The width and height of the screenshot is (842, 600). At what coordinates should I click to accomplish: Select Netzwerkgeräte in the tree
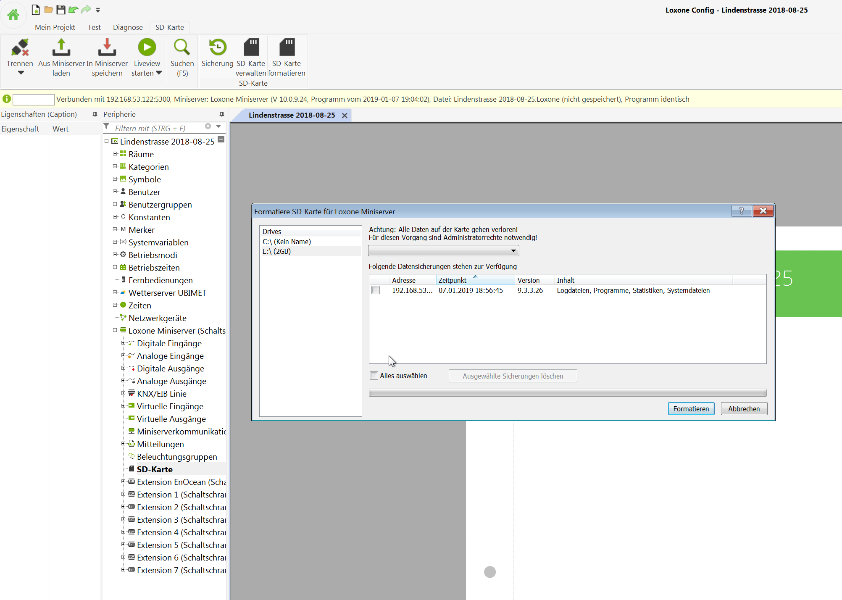pos(157,318)
